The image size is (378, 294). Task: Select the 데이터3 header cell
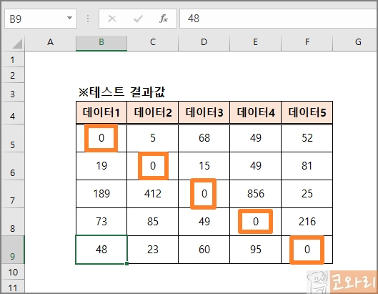(204, 112)
